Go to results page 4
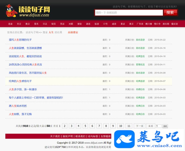The height and width of the screenshot is (151, 185). 78,126
